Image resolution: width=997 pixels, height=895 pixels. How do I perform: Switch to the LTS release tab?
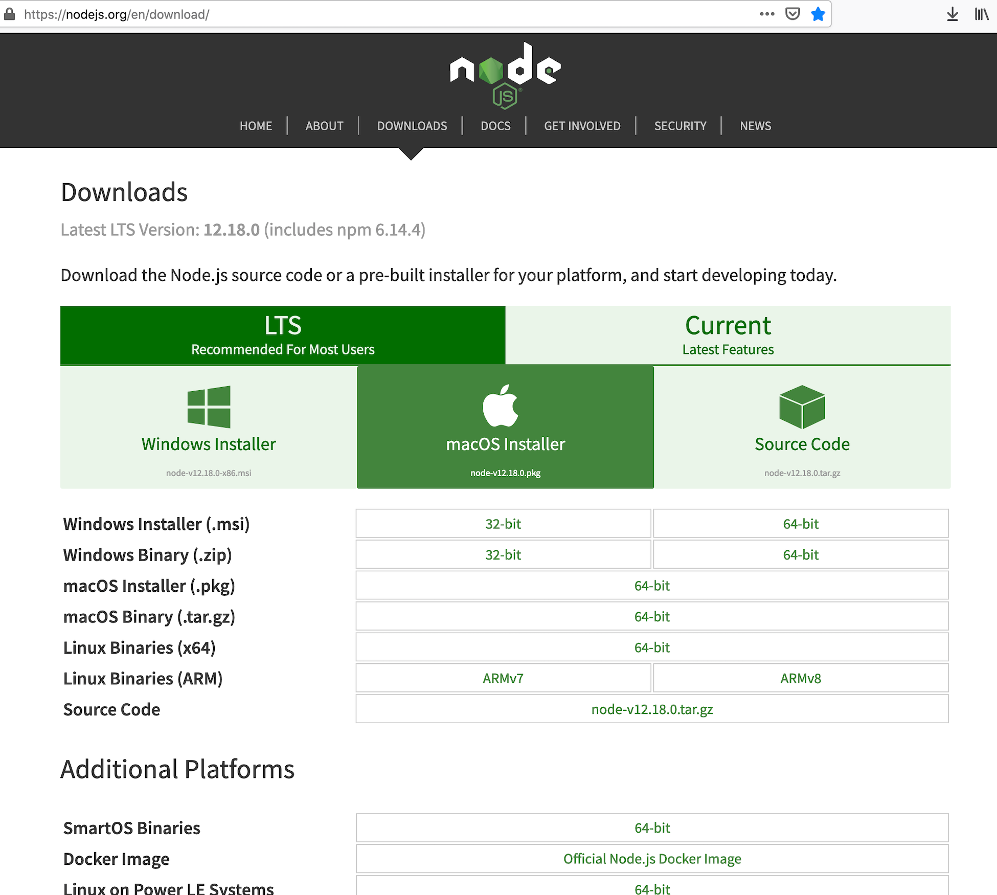point(283,335)
